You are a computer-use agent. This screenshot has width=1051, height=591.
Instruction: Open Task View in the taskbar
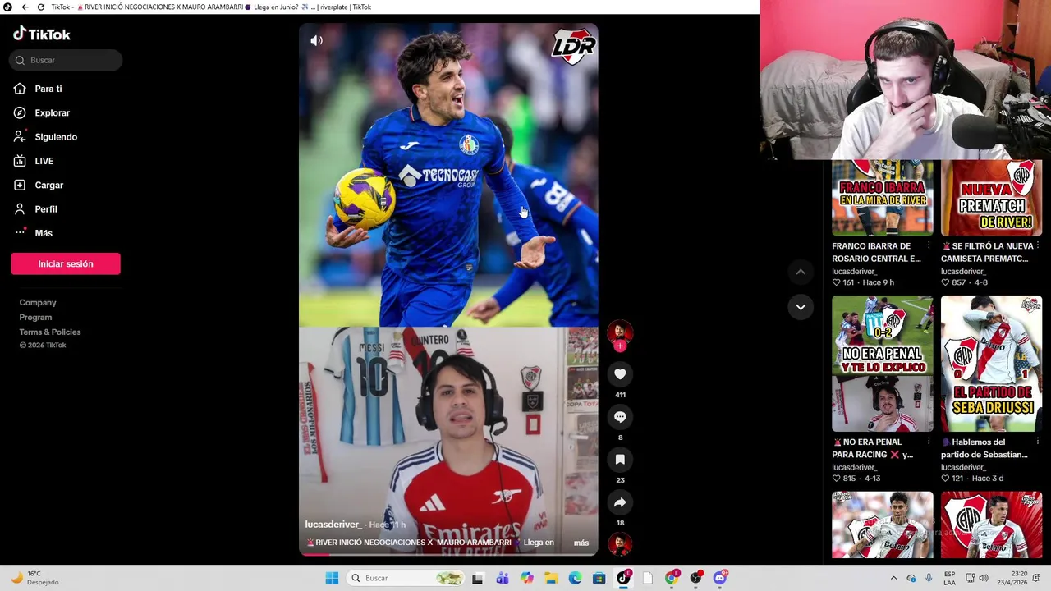[478, 578]
